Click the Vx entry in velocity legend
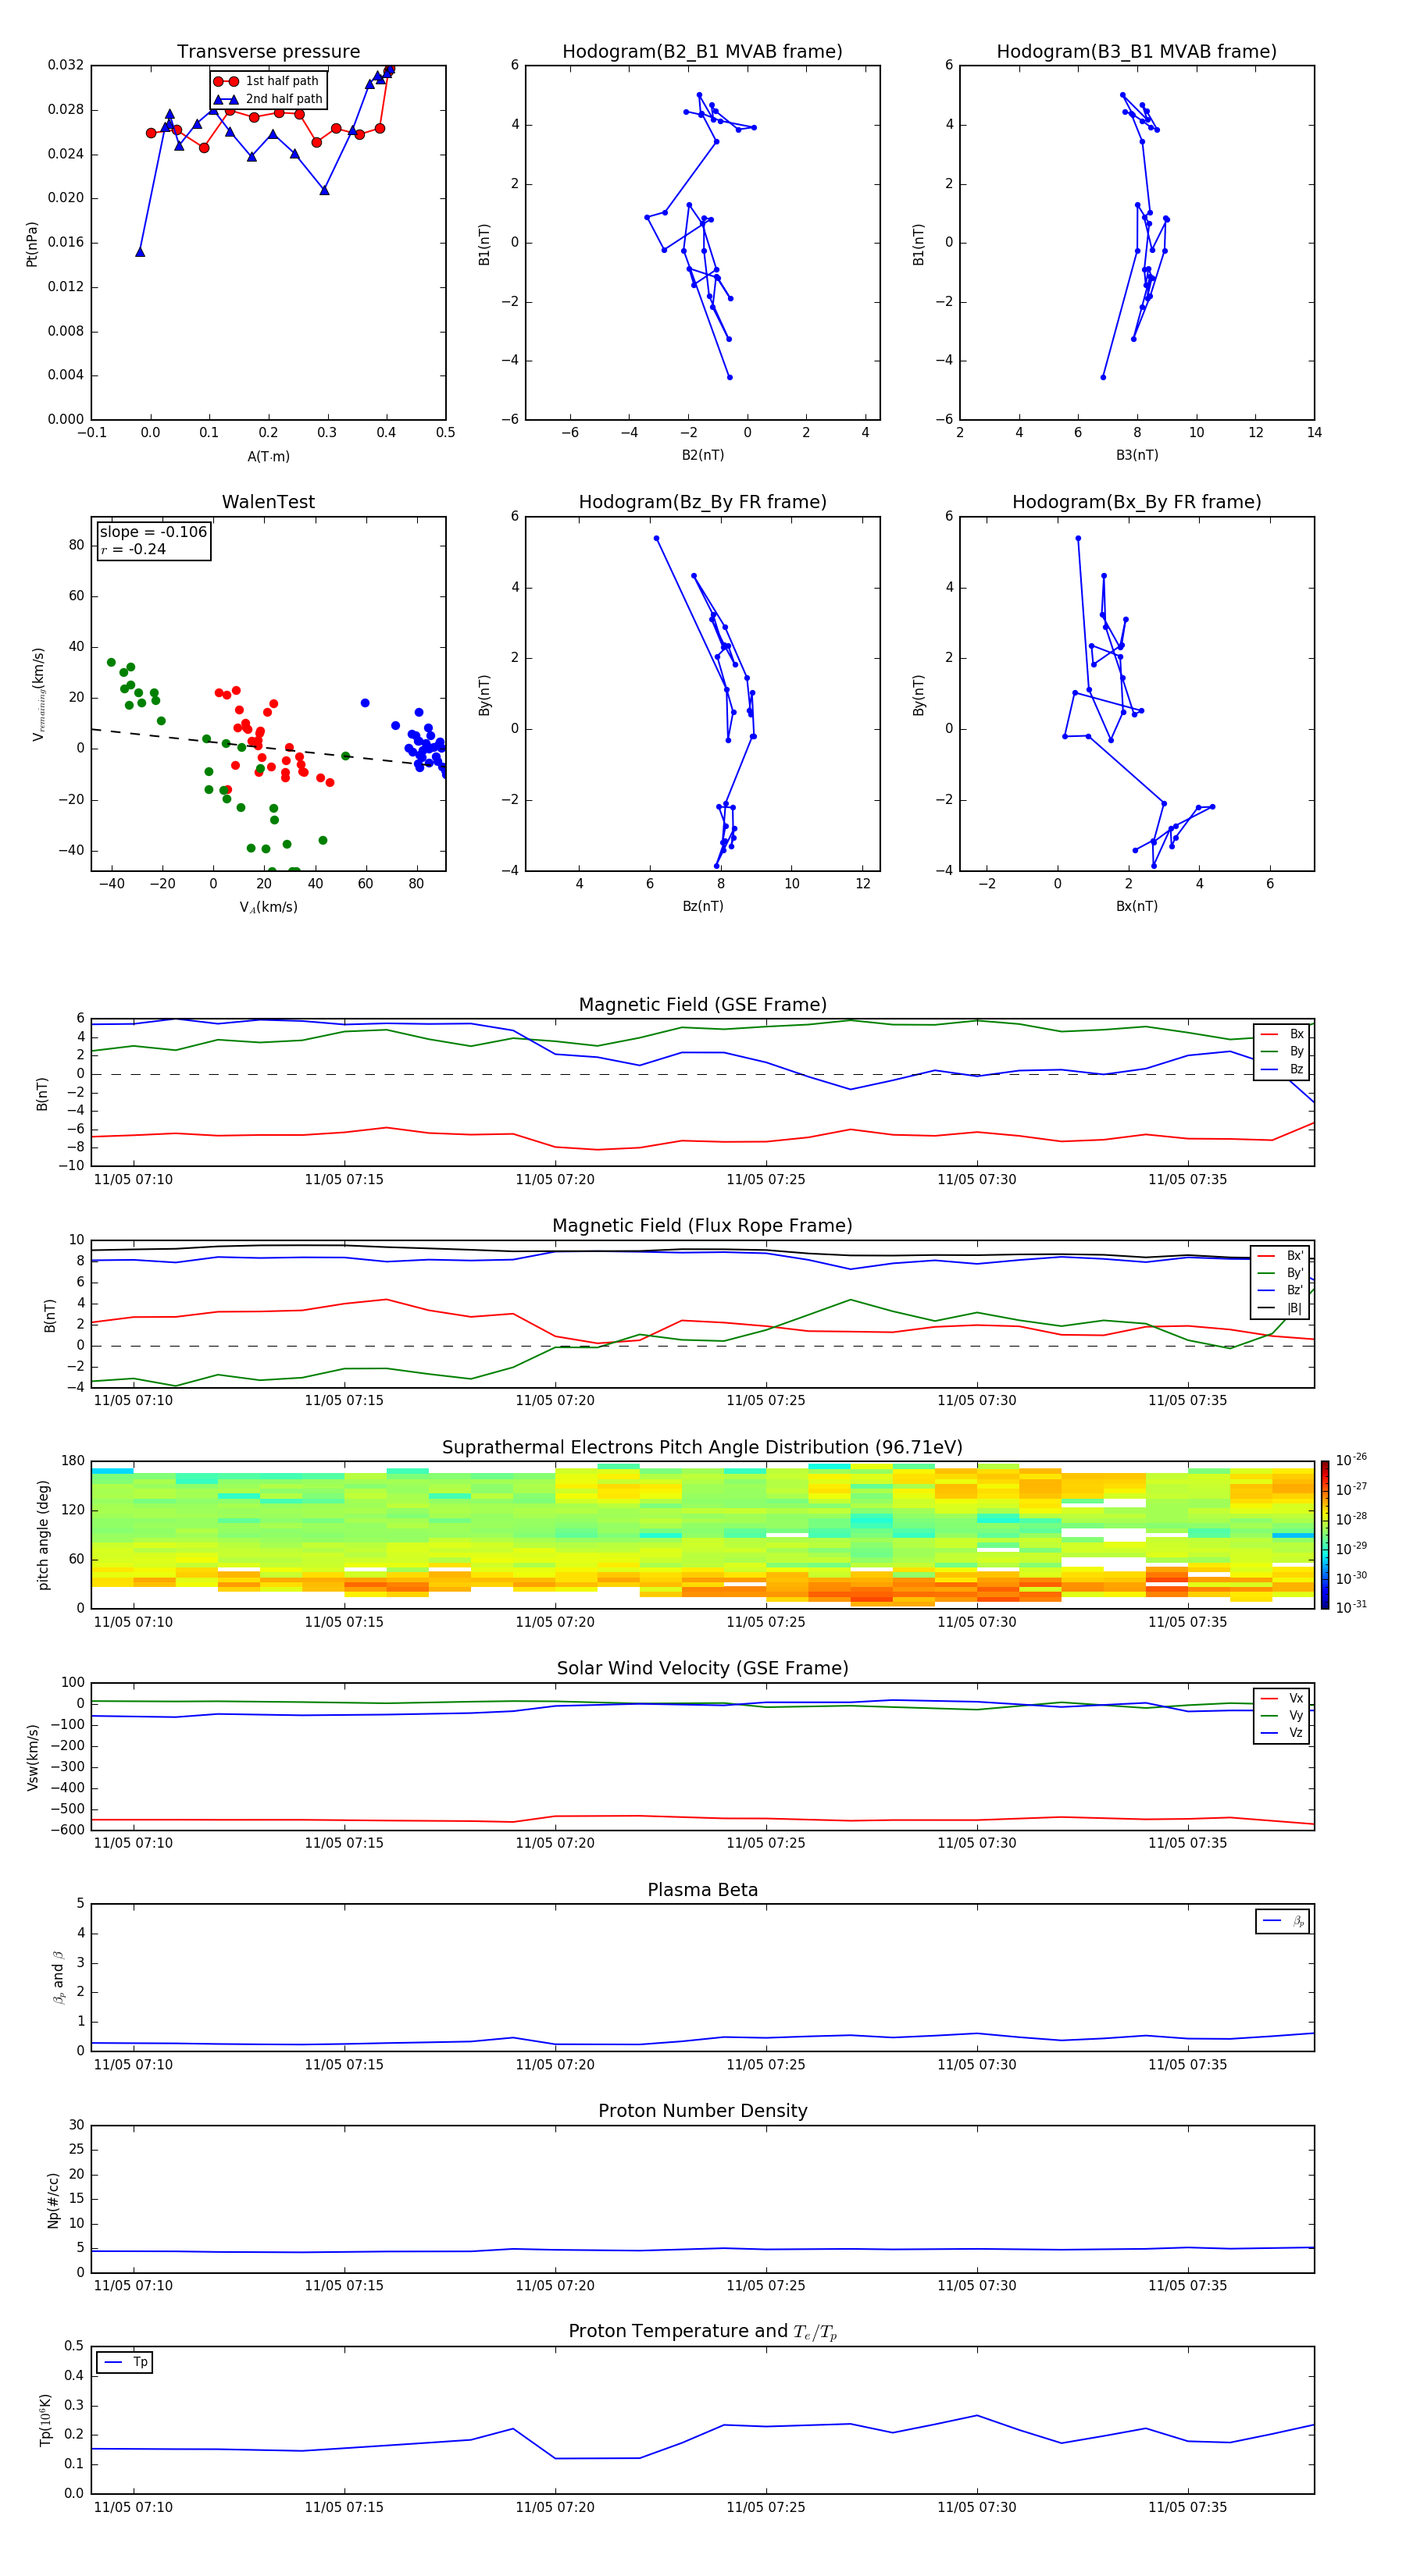Screen dimensions: 1406x2576 1282,1698
